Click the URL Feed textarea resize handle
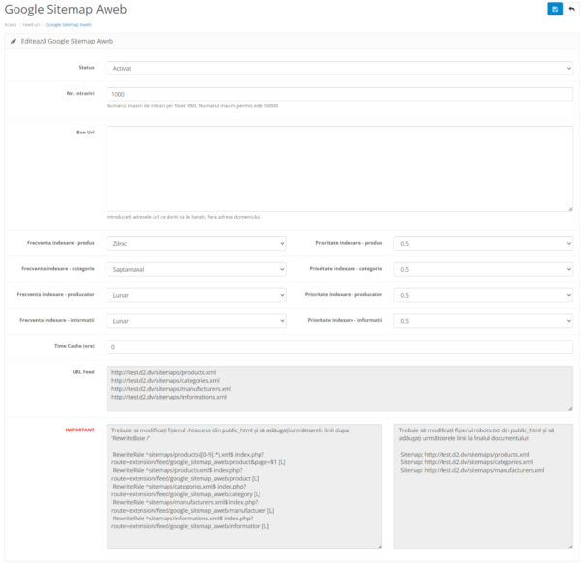Screen dimensions: 581x563 [x=570, y=408]
